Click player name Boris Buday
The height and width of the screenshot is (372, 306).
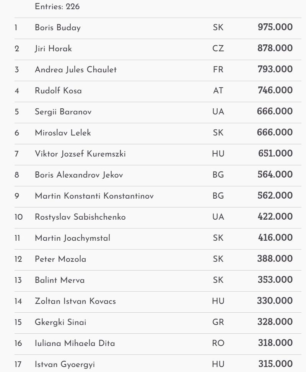pyautogui.click(x=58, y=28)
